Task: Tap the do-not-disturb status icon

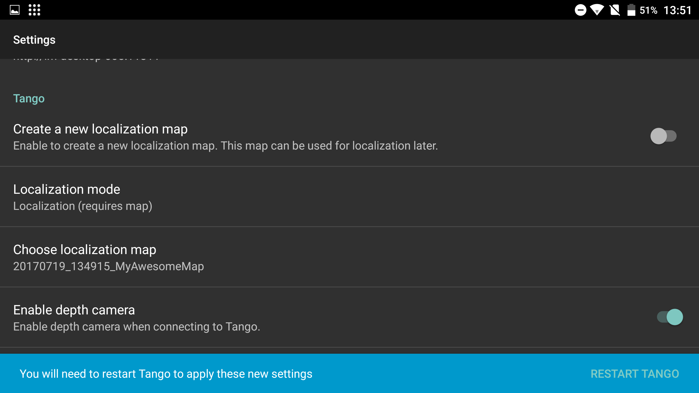Action: pos(580,10)
